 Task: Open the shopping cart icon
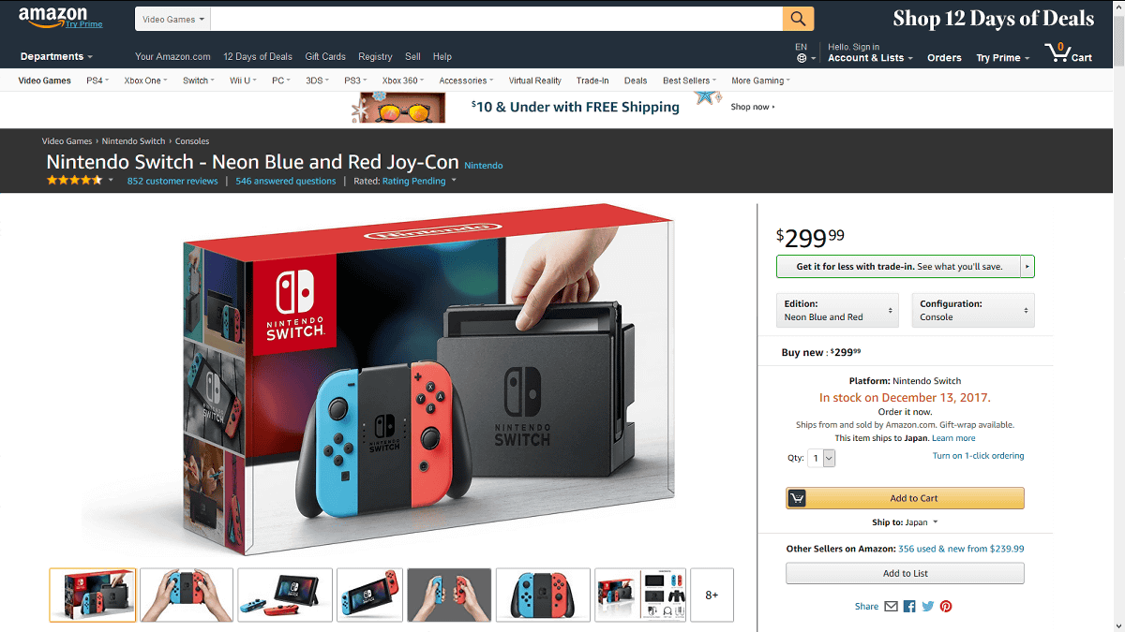pyautogui.click(x=1069, y=52)
